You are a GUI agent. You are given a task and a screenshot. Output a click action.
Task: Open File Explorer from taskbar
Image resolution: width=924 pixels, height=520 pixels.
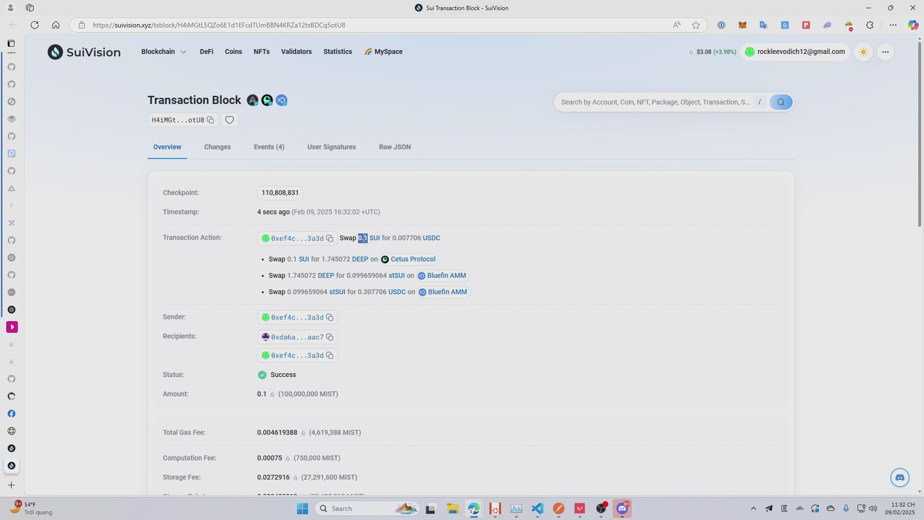pos(452,508)
